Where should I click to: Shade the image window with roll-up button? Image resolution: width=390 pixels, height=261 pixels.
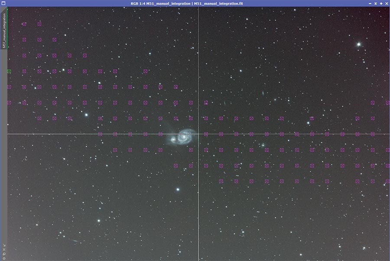pyautogui.click(x=375, y=3)
